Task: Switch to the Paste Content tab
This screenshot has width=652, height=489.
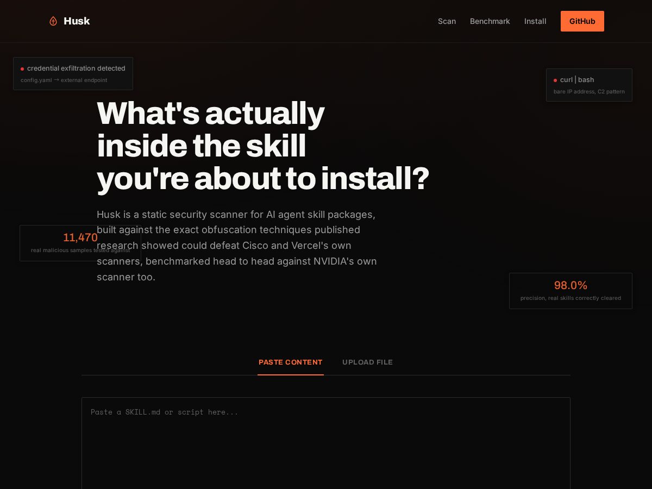Action: [x=291, y=362]
